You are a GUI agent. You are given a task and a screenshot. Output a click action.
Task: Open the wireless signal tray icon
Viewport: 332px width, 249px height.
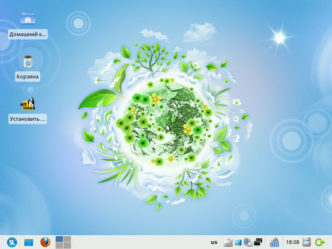(274, 242)
